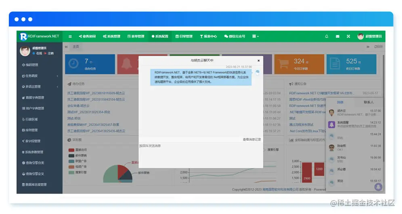Open the 系统提醒 purple bell conversation
The height and width of the screenshot is (214, 402).
point(354,125)
